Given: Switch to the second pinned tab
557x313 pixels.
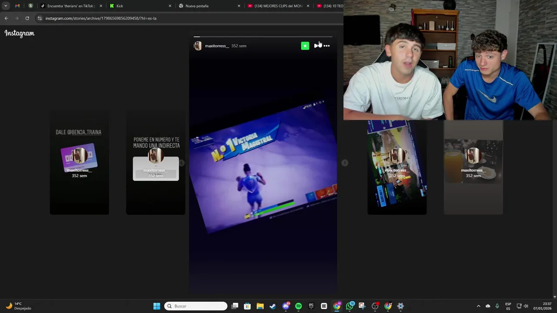Looking at the screenshot, I should pyautogui.click(x=30, y=6).
